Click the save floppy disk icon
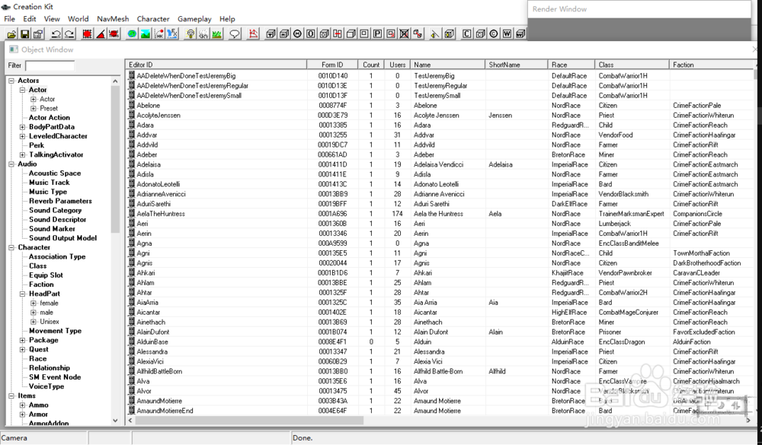Screen dimensions: 762x445 tap(24, 33)
